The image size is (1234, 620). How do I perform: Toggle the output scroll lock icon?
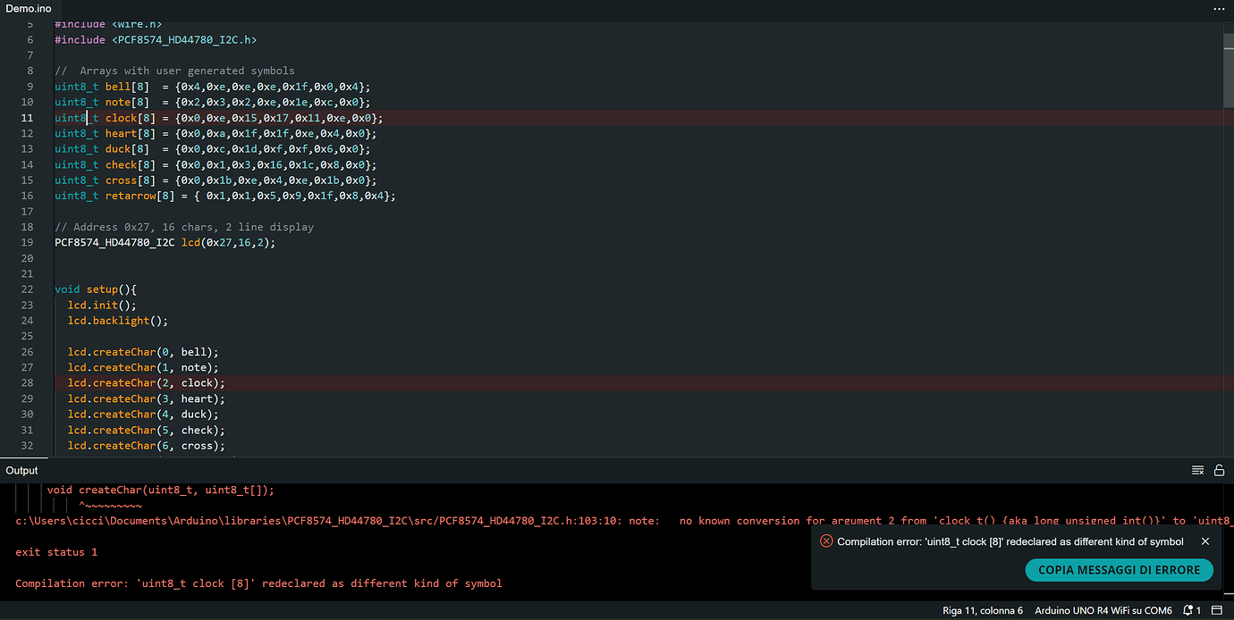click(1218, 471)
